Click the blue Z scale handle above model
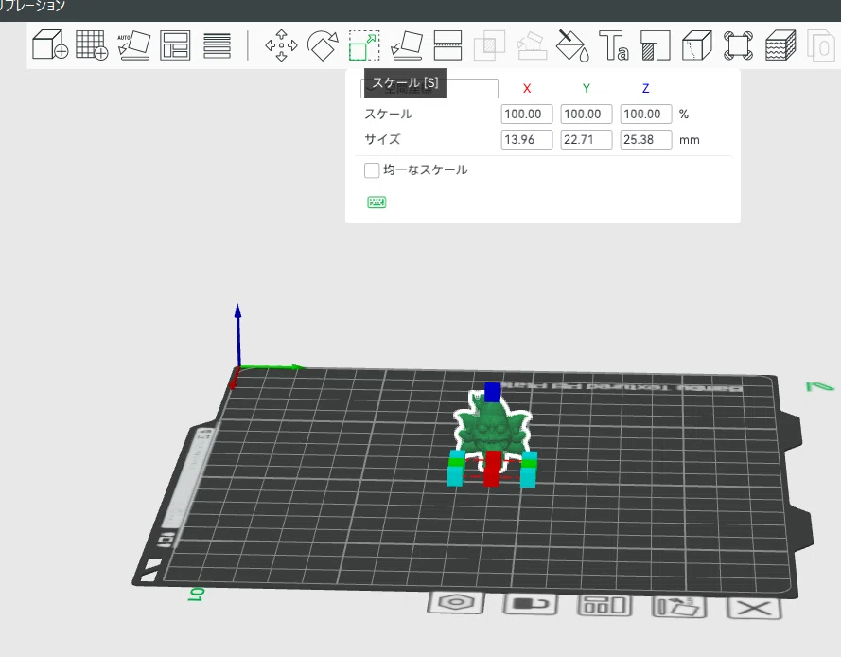The height and width of the screenshot is (657, 841). click(492, 392)
